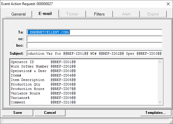Click the To address field

[x=95, y=32]
